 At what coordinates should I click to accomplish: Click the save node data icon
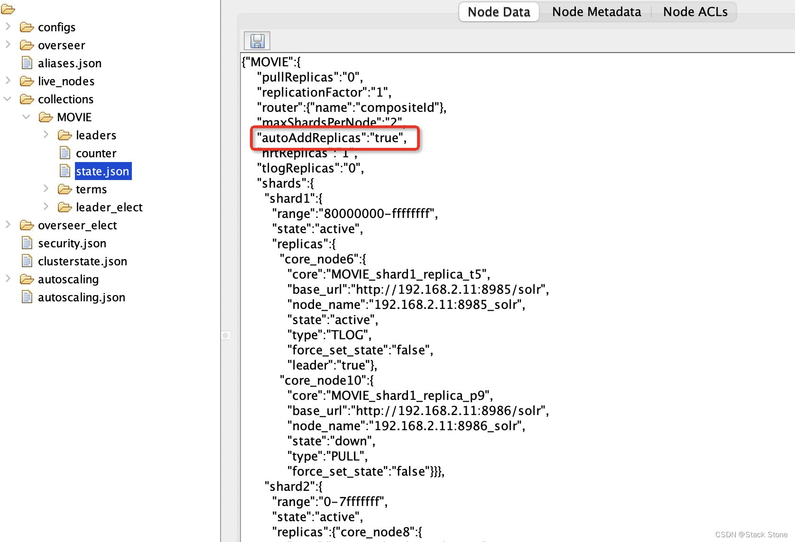pyautogui.click(x=257, y=41)
